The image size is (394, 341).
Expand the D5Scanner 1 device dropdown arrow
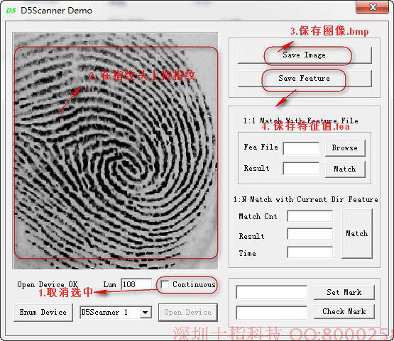pos(145,313)
